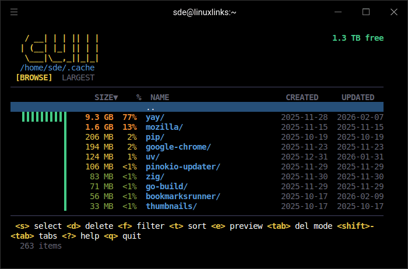Maximize the terminal window
The width and height of the screenshot is (408, 269).
pyautogui.click(x=366, y=12)
